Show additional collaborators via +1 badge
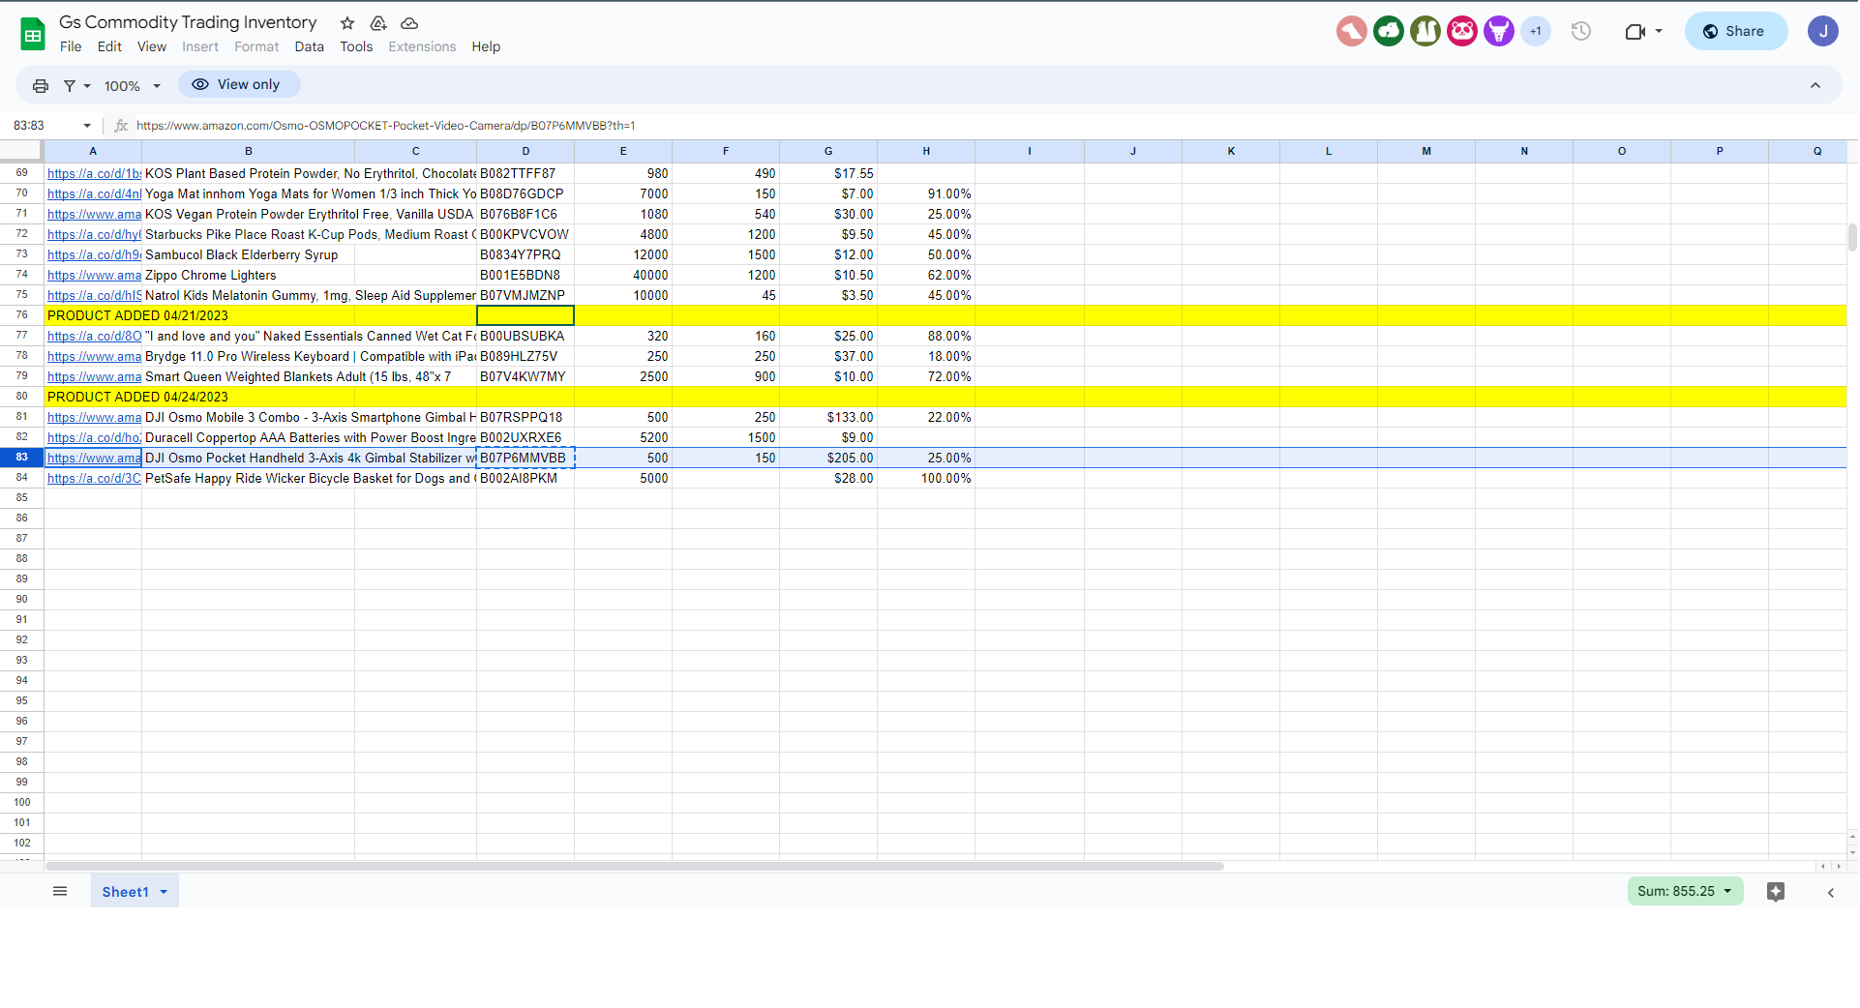Viewport: 1860px width, 1008px height. [1536, 32]
